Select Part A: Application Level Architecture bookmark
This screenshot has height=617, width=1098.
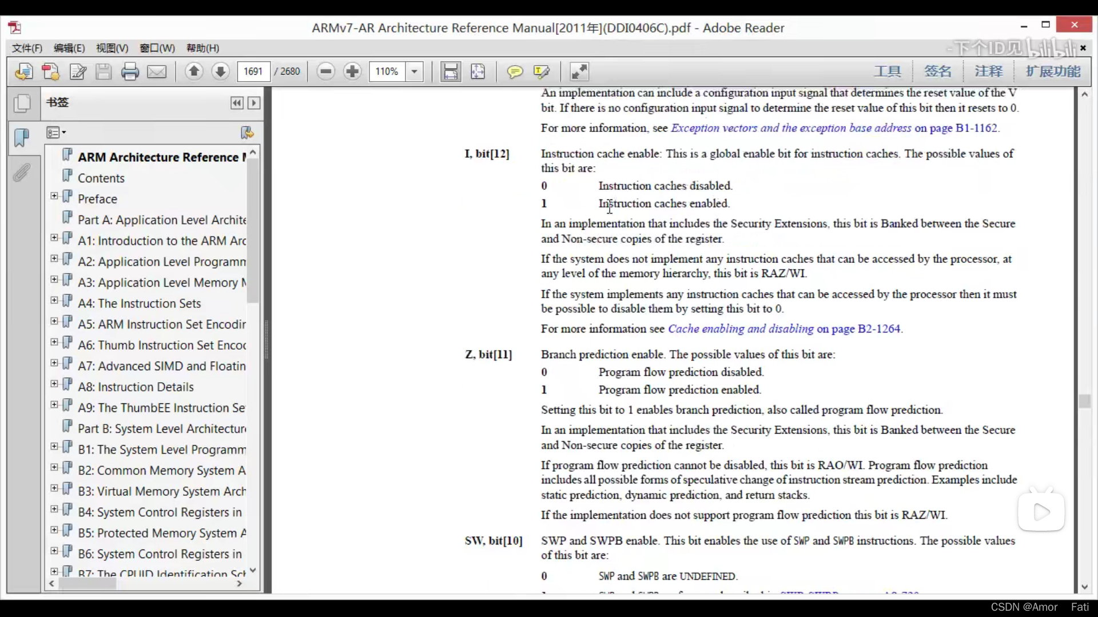point(162,220)
